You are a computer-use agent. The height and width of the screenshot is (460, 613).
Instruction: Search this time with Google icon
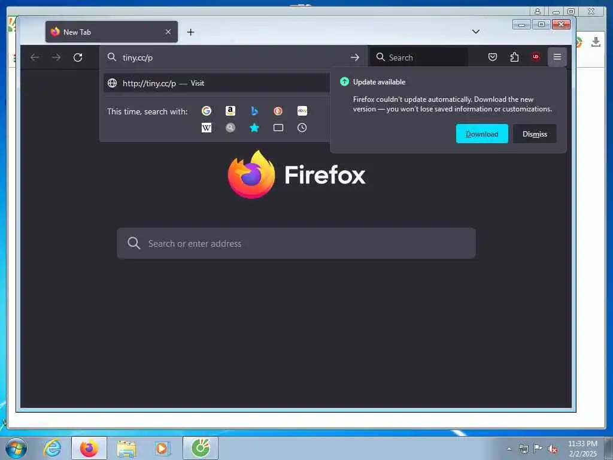[x=207, y=111]
